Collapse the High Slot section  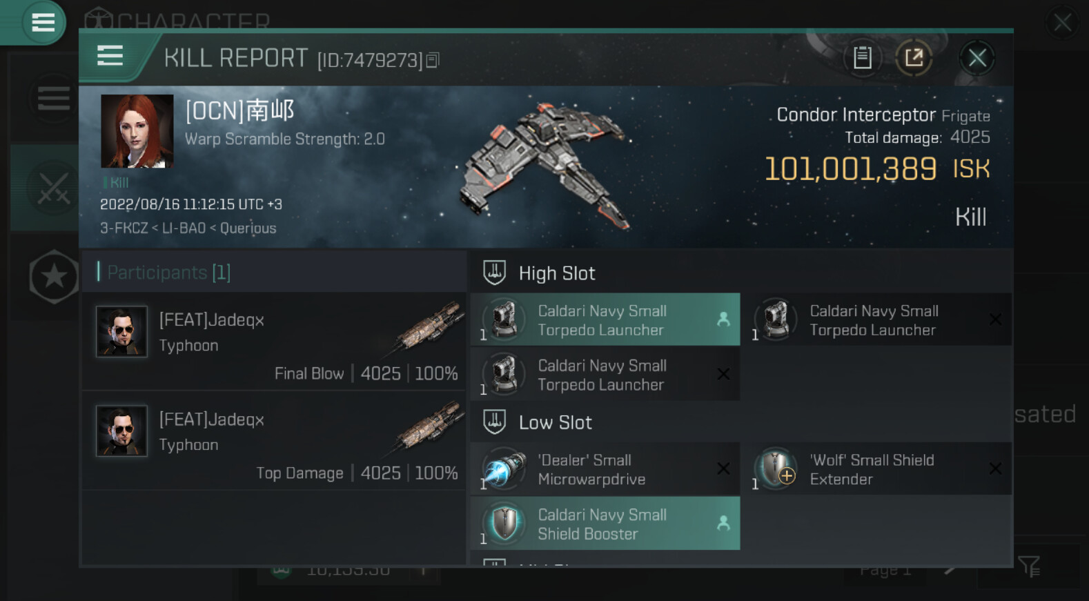point(495,273)
